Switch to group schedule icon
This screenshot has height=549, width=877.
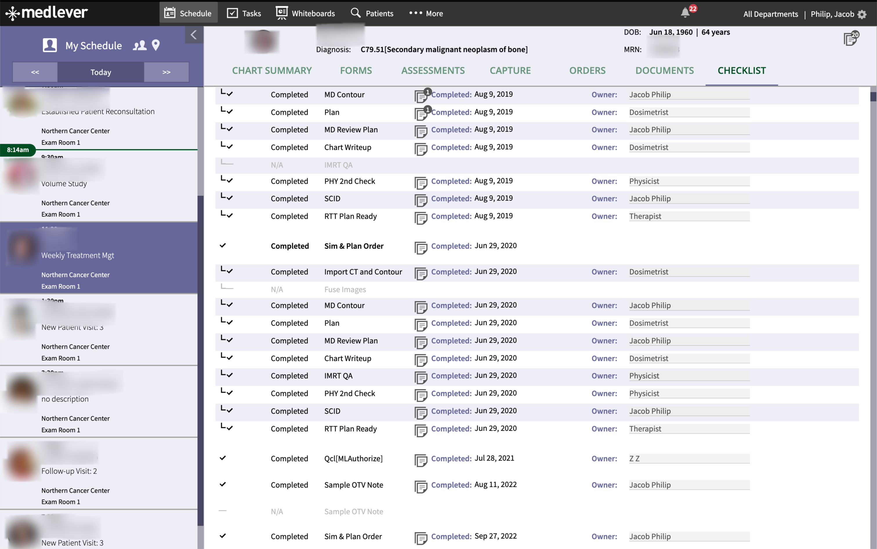tap(139, 45)
